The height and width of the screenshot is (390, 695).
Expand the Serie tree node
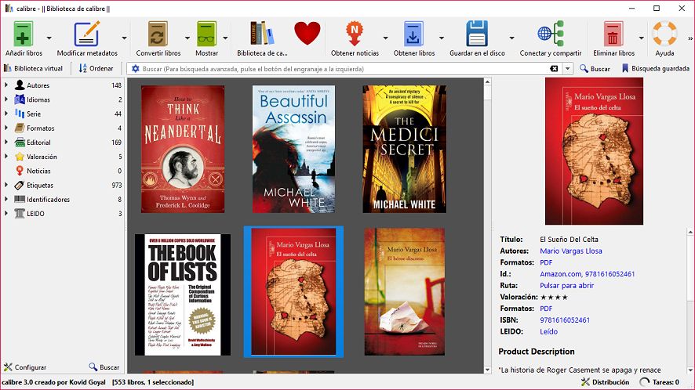(x=6, y=114)
